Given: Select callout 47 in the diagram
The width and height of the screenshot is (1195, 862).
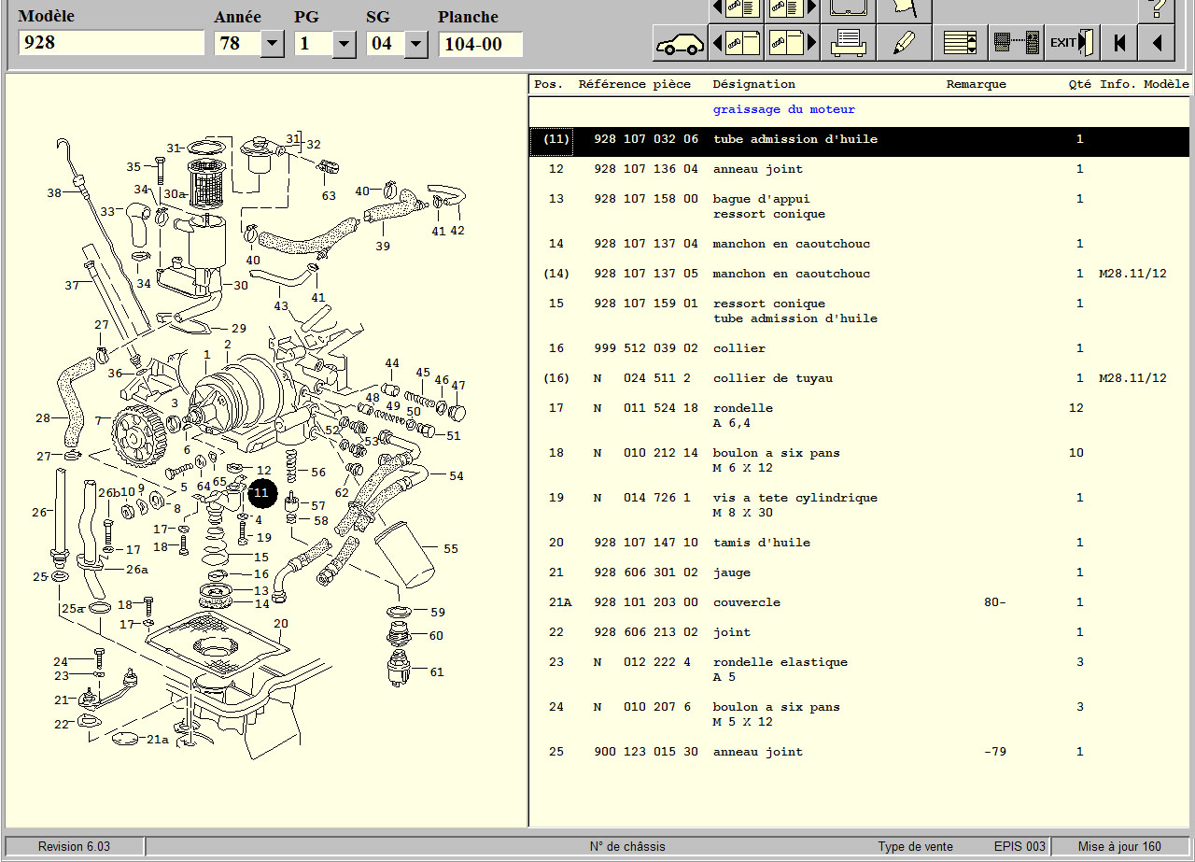Looking at the screenshot, I should [x=458, y=385].
